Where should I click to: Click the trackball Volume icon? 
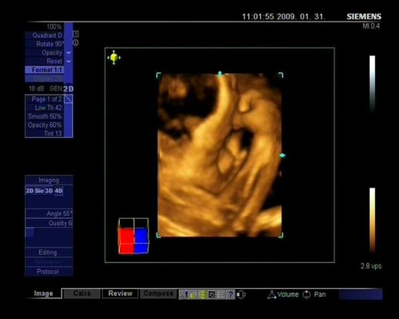tap(271, 294)
